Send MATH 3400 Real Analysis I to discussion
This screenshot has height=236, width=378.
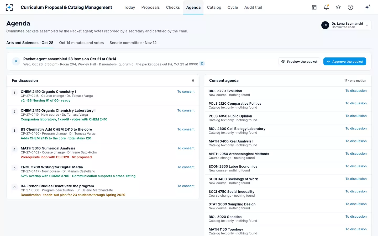pyautogui.click(x=356, y=141)
